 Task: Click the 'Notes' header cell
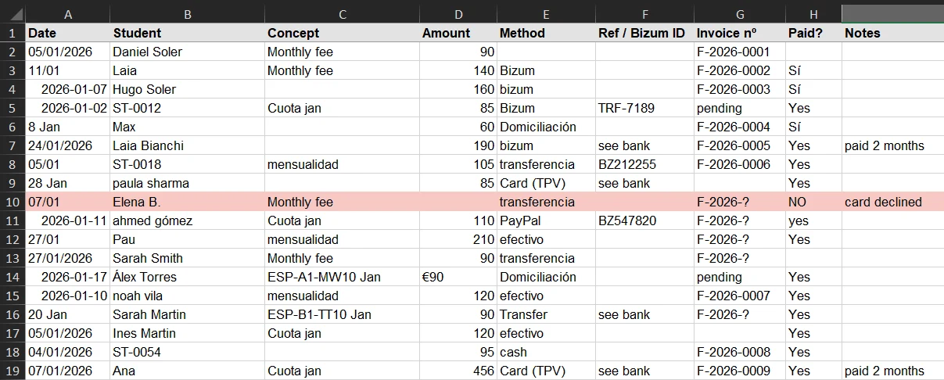pyautogui.click(x=893, y=33)
